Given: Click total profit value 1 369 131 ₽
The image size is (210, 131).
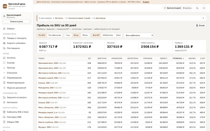Looking at the screenshot, I should (184, 47).
